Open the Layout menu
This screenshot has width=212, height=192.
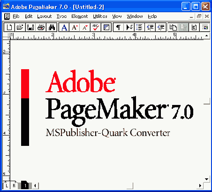click(45, 16)
